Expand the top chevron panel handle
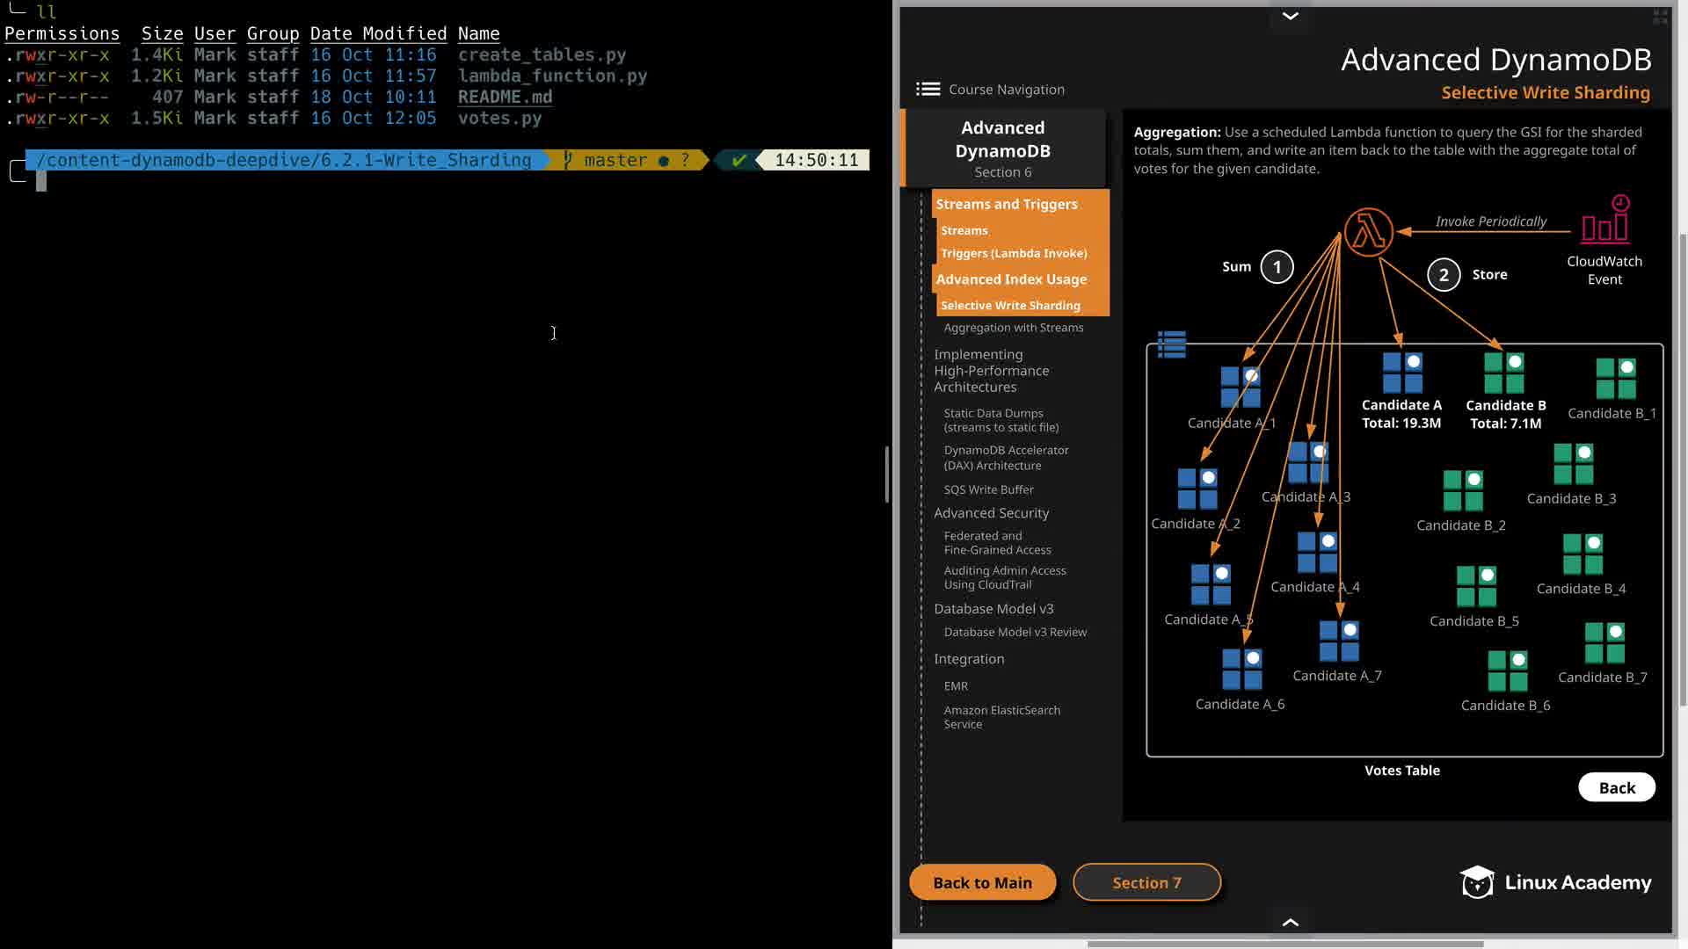1688x949 pixels. pos(1290,16)
